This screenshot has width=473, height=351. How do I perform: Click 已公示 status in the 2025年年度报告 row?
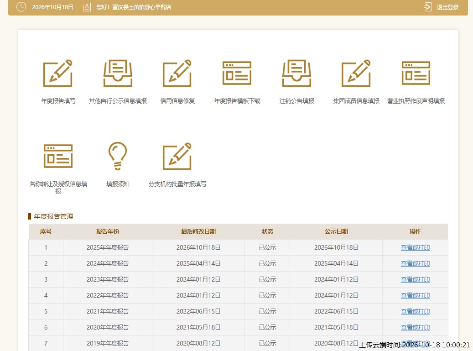click(267, 247)
